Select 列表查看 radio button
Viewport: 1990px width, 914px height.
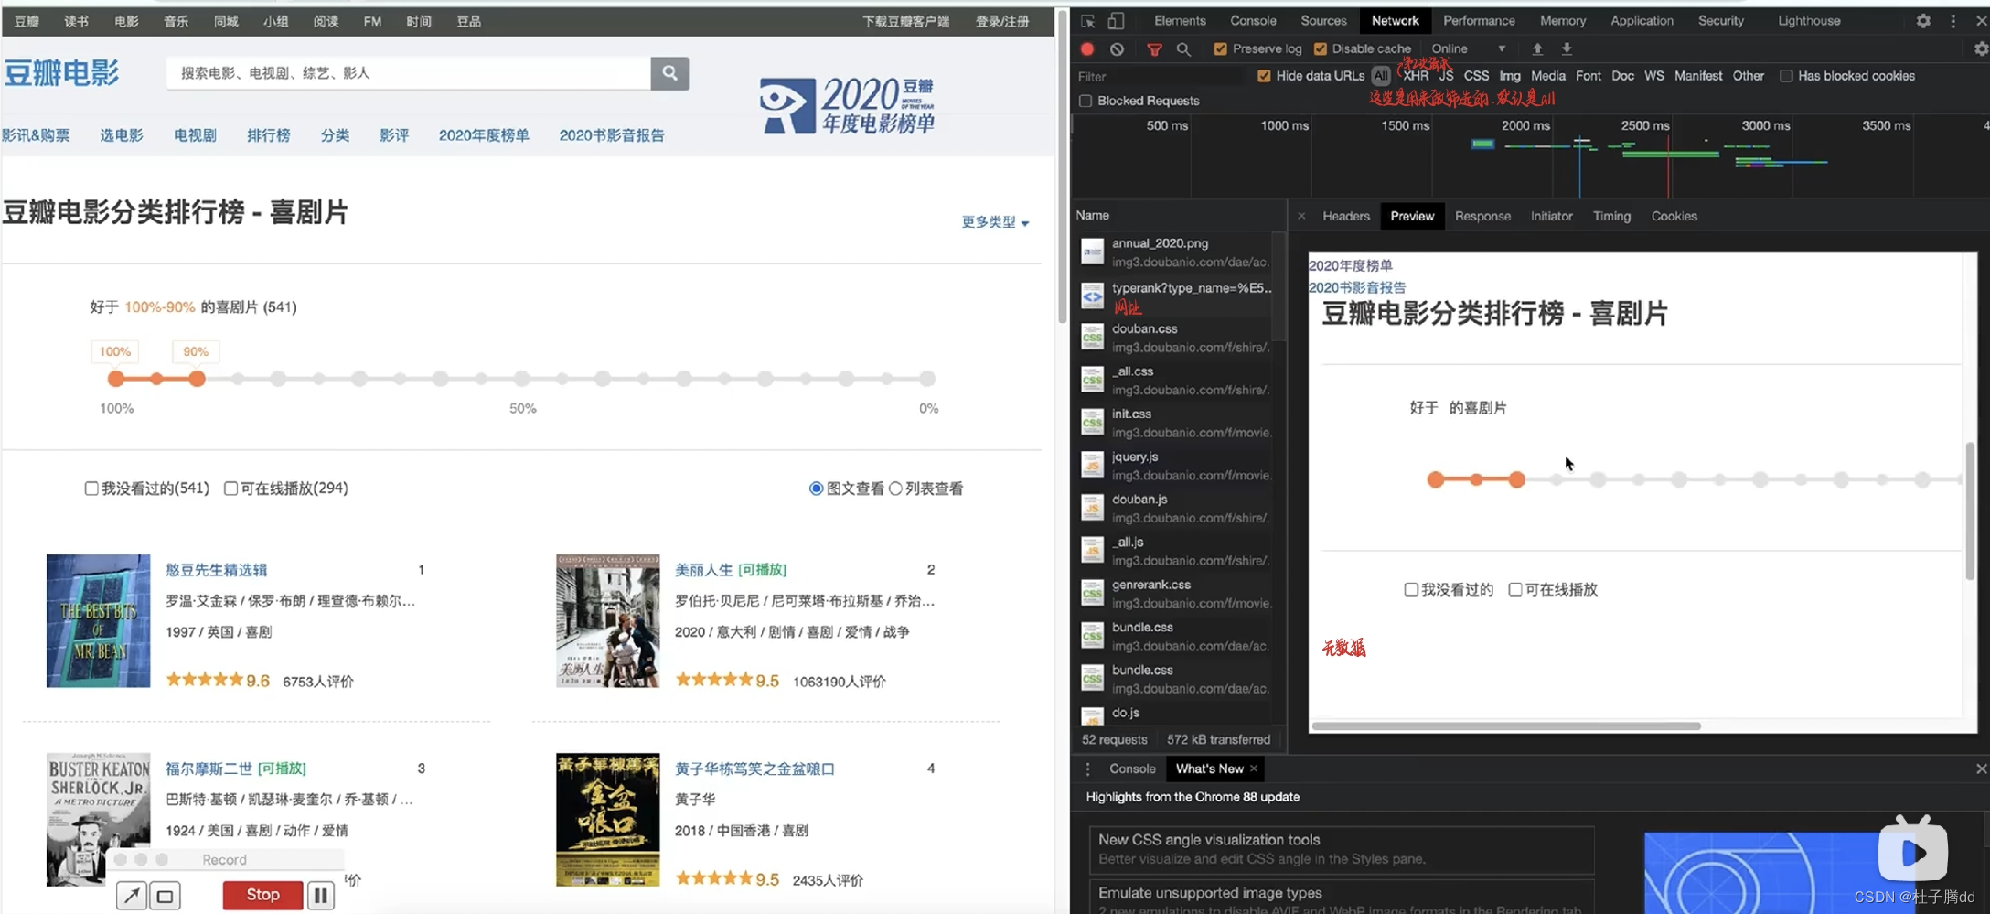pyautogui.click(x=895, y=489)
